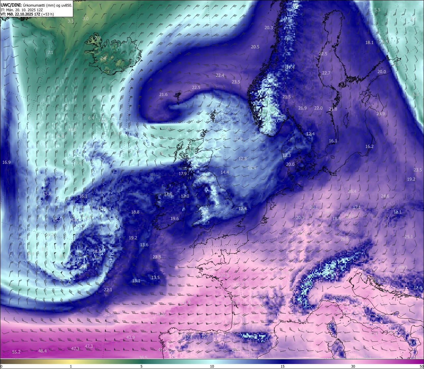Screen dimensions: 424x369
Task: Click the '21.8' value by the Baltic
Action: click(333, 109)
